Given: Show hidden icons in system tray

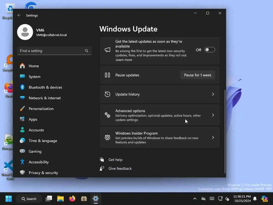Looking at the screenshot, I should (x=195, y=199).
